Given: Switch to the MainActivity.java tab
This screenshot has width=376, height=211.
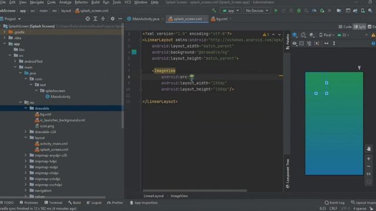Looking at the screenshot, I should (145, 19).
